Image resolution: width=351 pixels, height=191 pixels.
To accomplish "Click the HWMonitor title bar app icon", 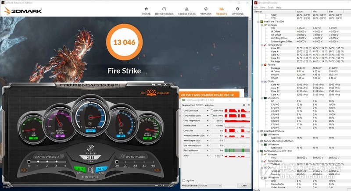I will [x=256, y=3].
